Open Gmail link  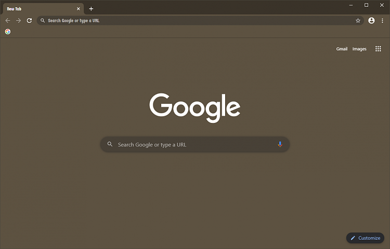(342, 49)
